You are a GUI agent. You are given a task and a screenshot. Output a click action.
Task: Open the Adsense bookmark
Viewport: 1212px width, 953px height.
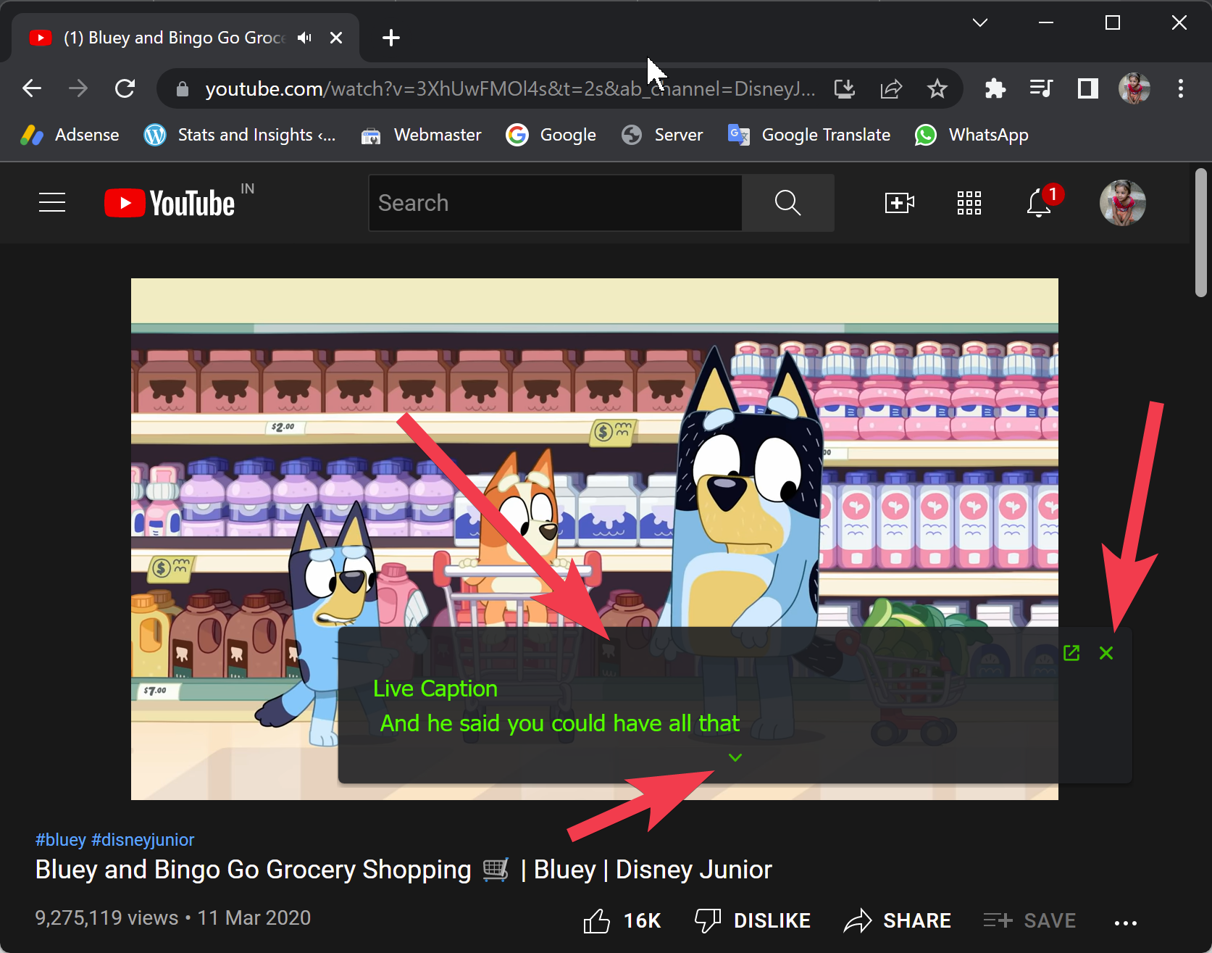(70, 135)
